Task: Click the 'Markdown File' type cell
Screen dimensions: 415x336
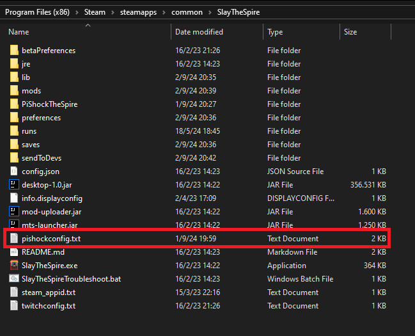Action: (x=292, y=252)
